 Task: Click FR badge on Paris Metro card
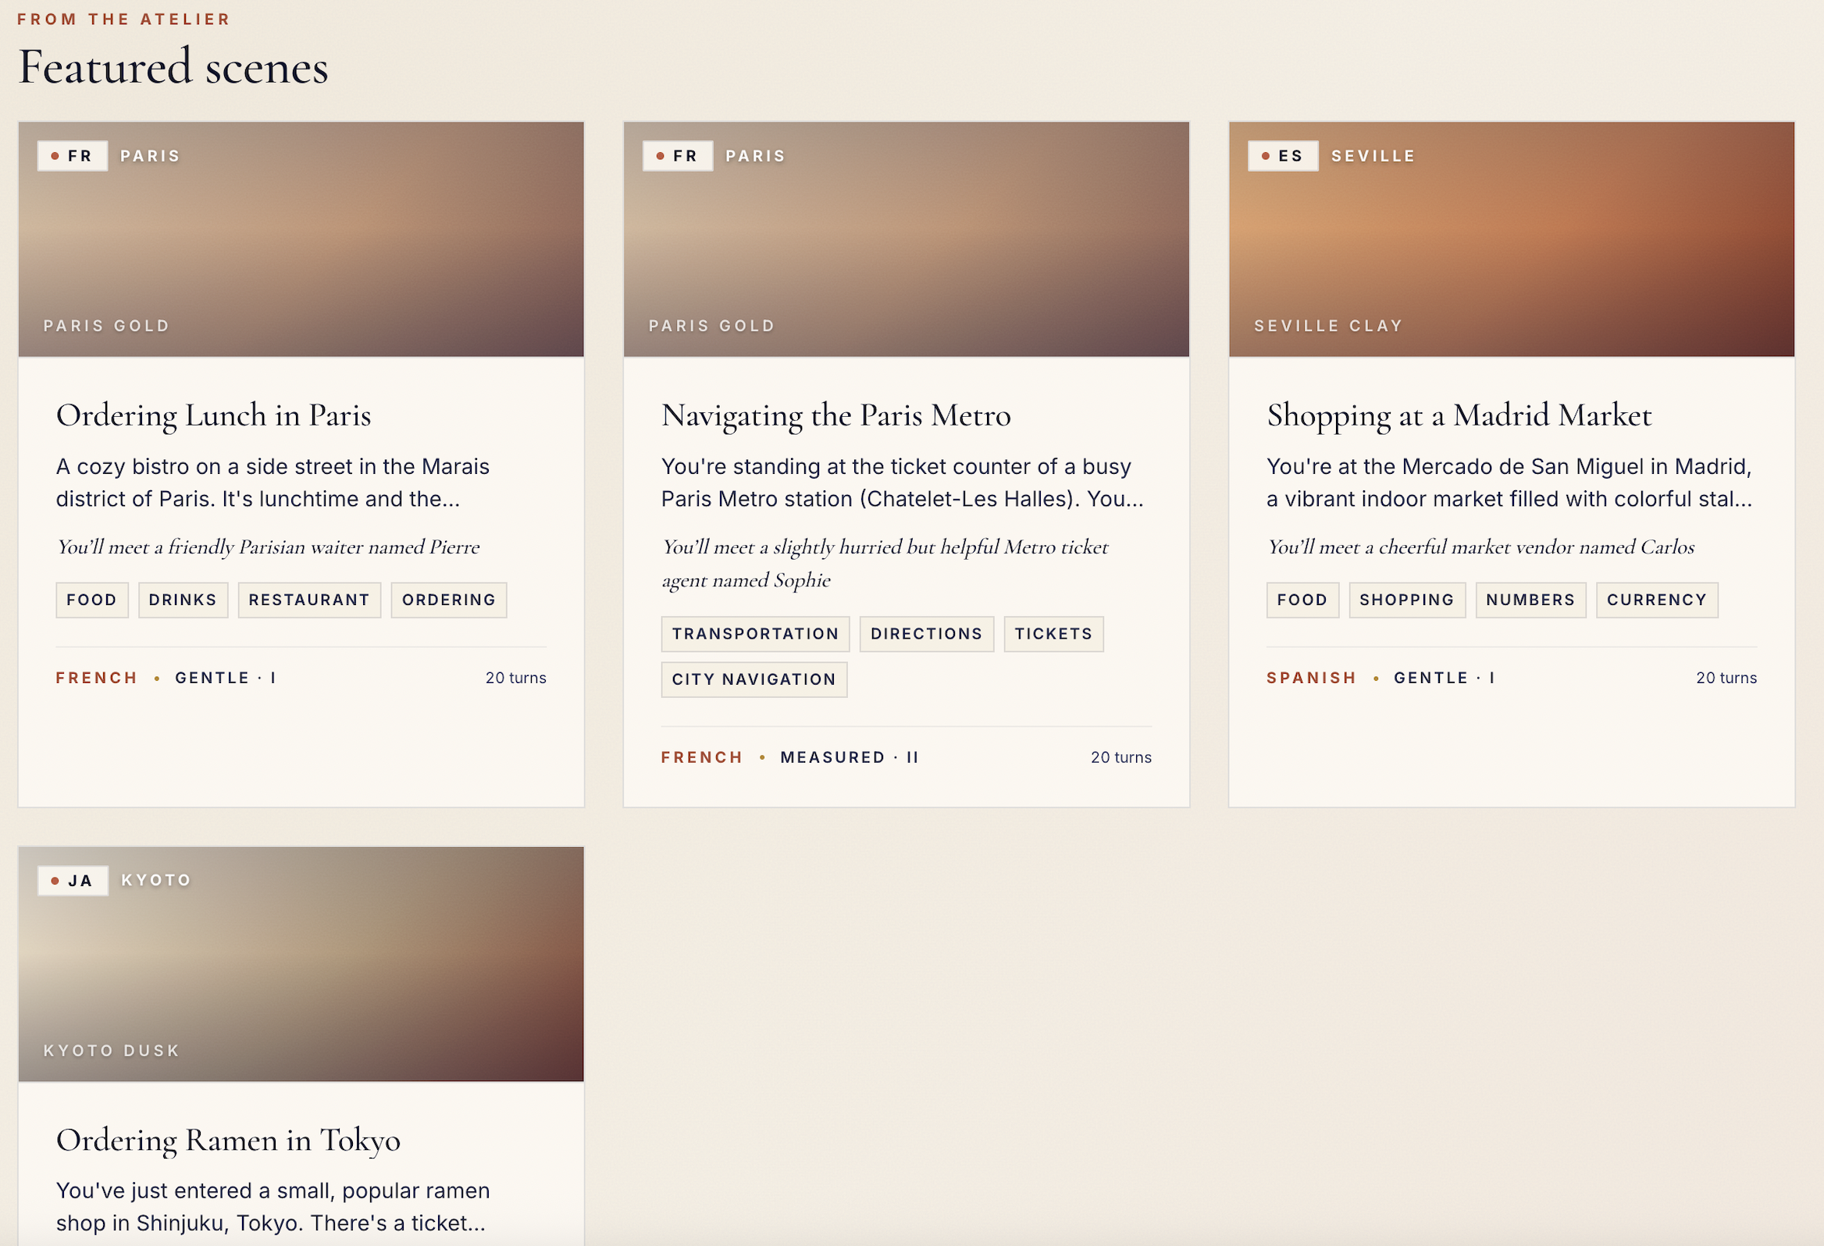coord(677,156)
